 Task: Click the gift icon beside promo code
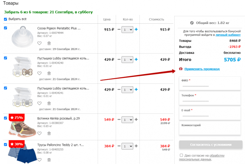pyautogui.click(x=181, y=69)
